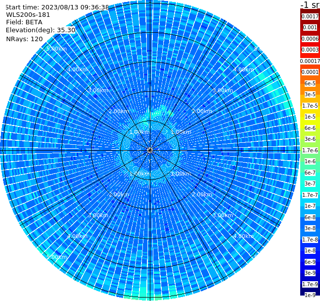Click the 1e-8 colorbar label
This screenshot has height=301, width=320.
(x=310, y=250)
